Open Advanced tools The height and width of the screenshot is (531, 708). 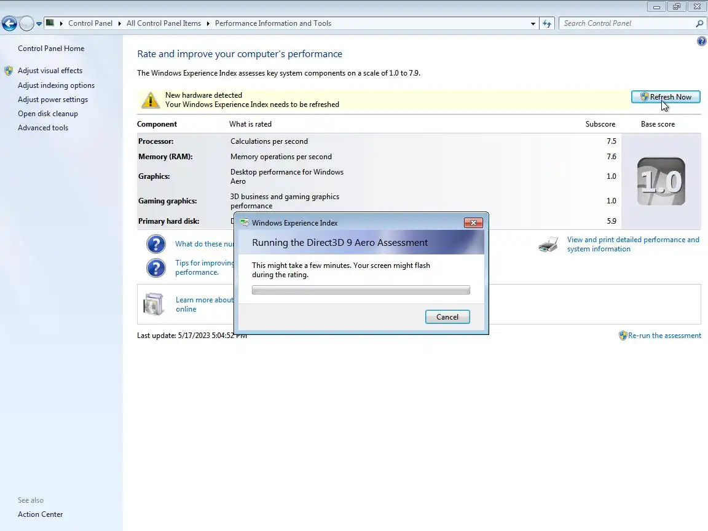coord(43,128)
